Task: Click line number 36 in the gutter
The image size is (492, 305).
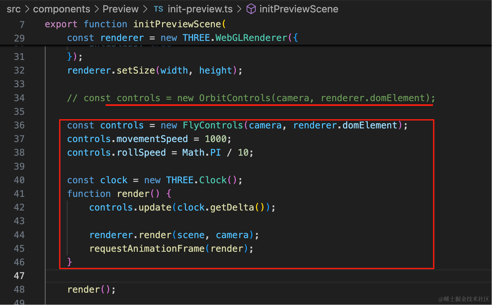Action: click(19, 125)
